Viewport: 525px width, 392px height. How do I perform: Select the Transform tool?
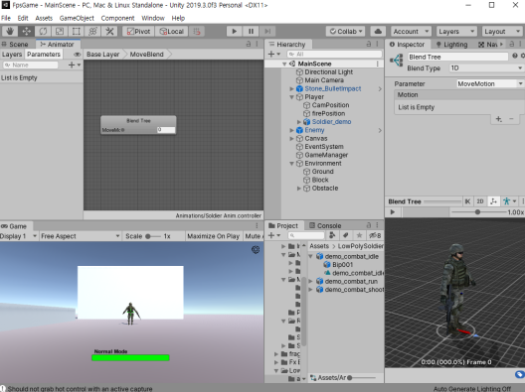click(92, 32)
